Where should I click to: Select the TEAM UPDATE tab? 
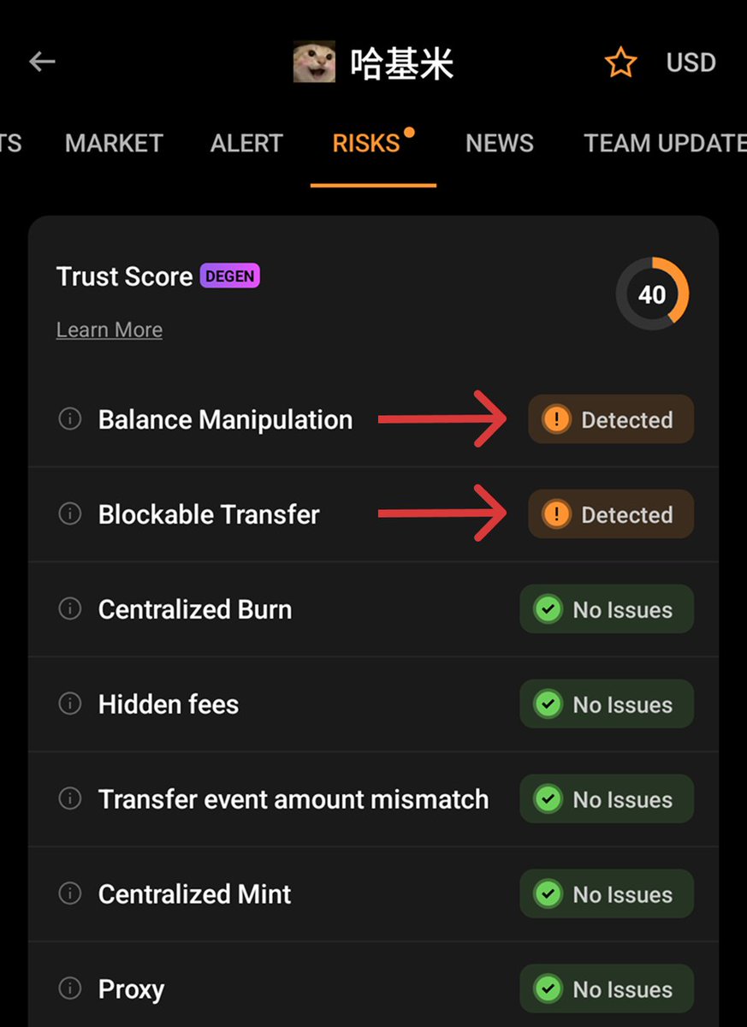tap(664, 143)
